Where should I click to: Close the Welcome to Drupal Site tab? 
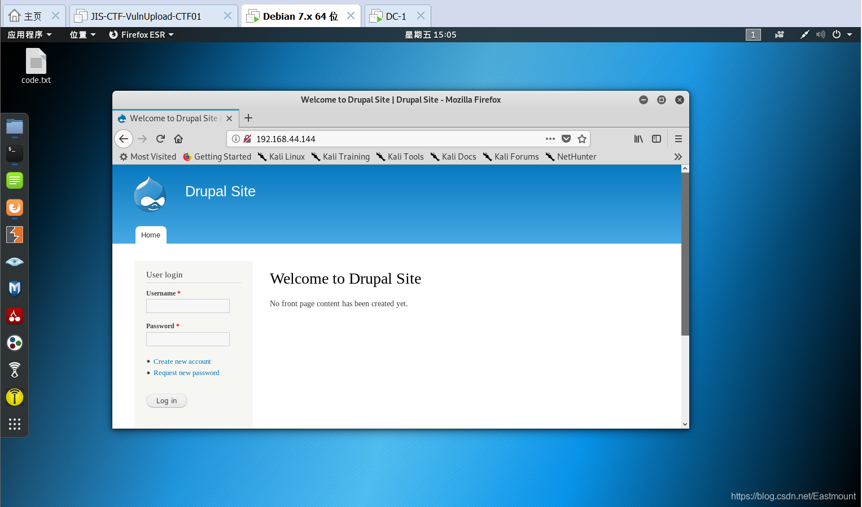229,118
